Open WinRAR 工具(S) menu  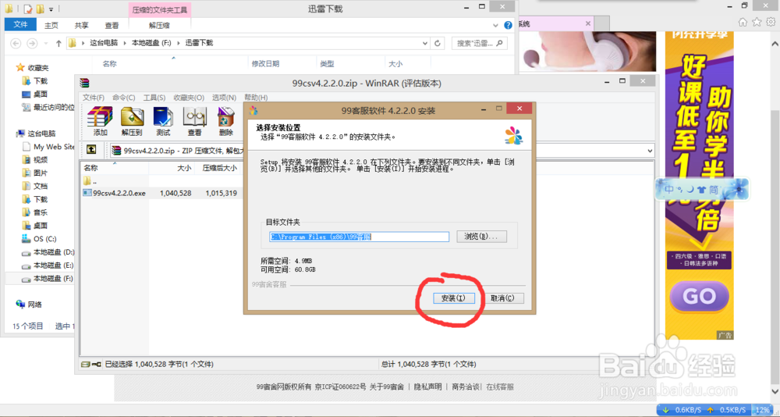click(154, 97)
